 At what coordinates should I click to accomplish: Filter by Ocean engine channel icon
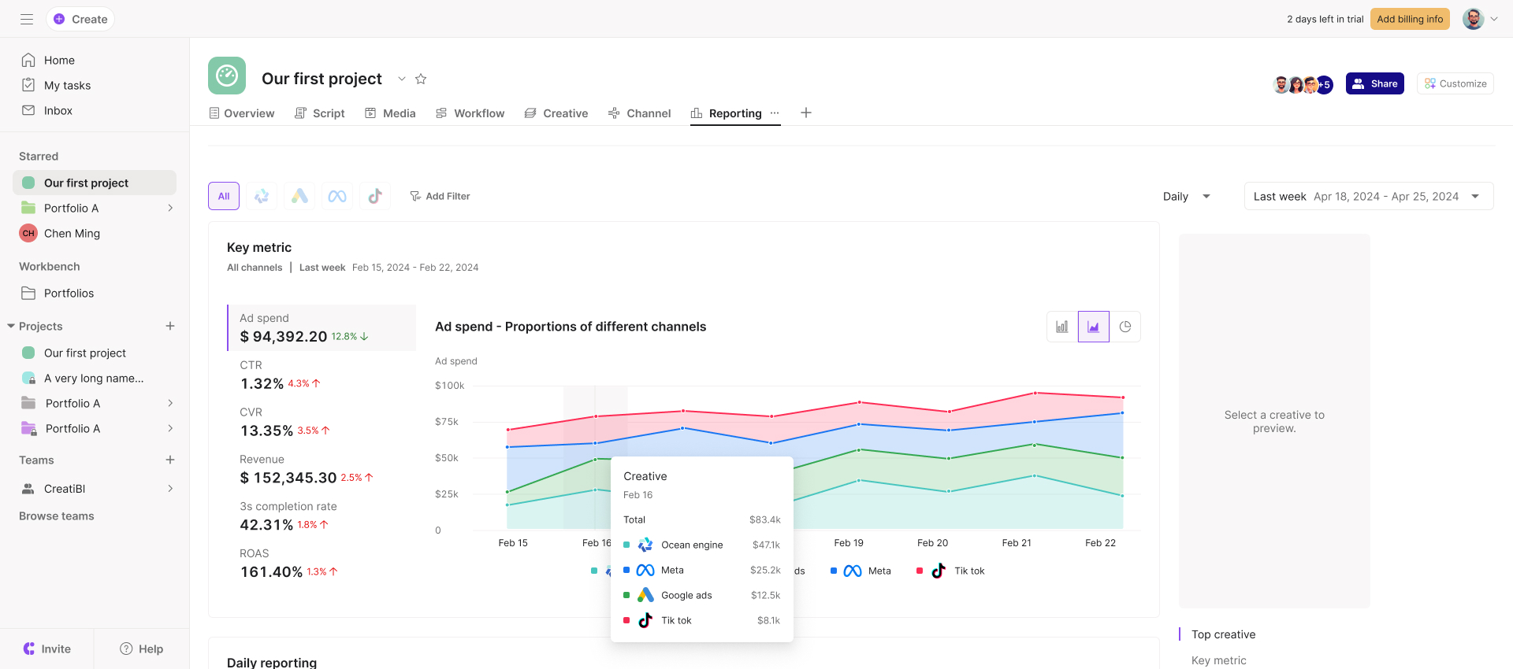coord(262,196)
